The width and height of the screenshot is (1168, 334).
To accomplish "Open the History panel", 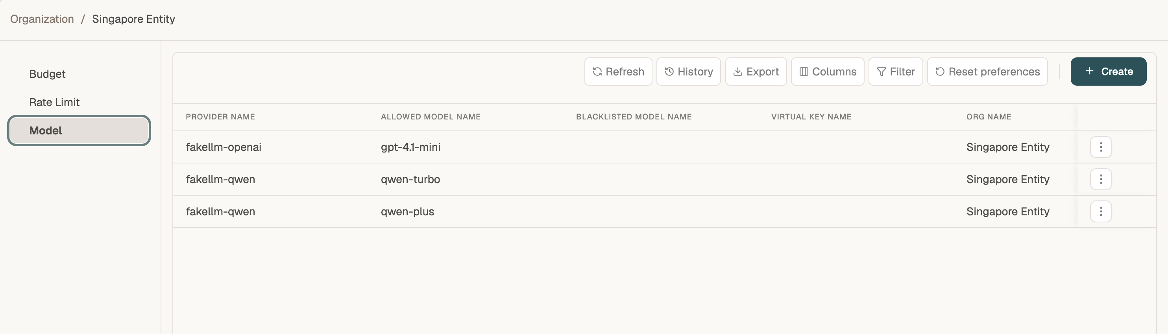I will point(688,72).
